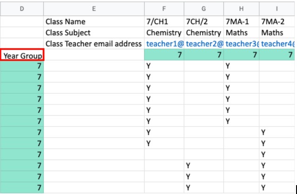Viewport: 297px width, 194px height.
Task: Click the column H header
Action: tap(241, 8)
